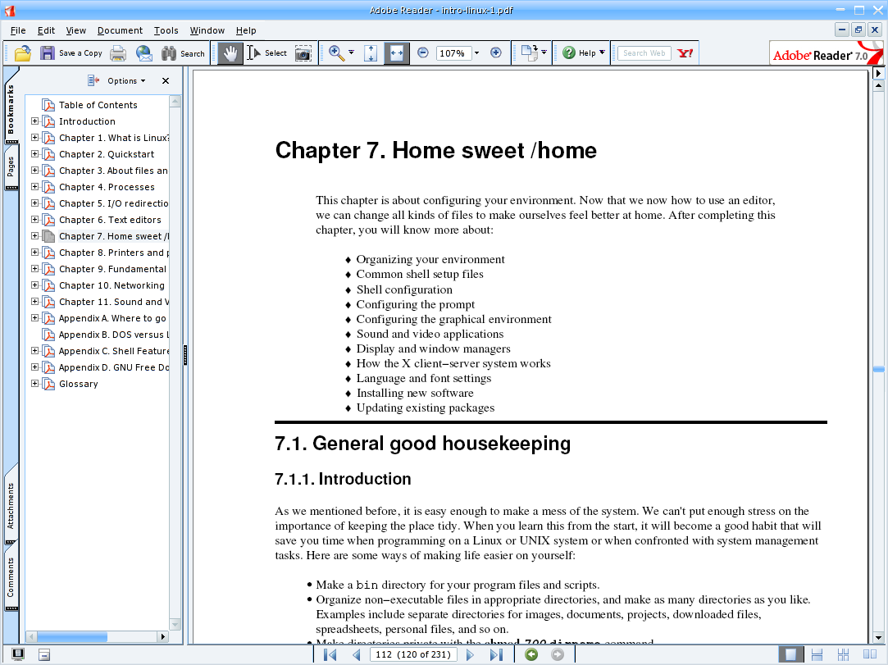
Task: Click the page number field
Action: coord(413,655)
